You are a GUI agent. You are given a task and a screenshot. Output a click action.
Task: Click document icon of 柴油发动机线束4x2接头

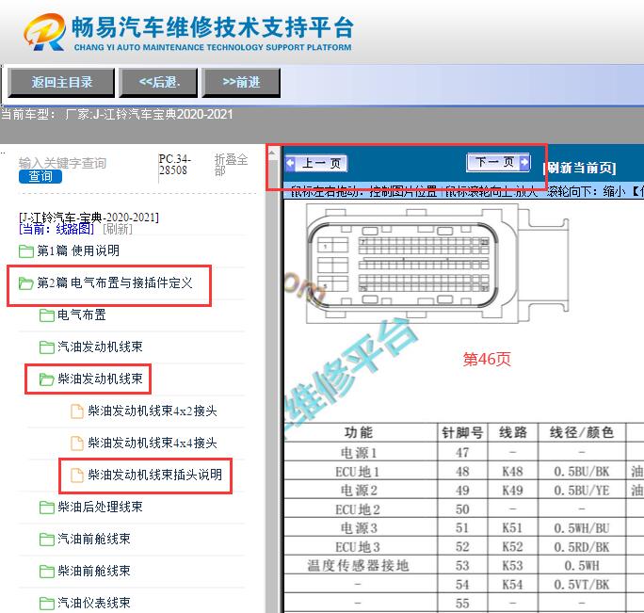tap(77, 411)
